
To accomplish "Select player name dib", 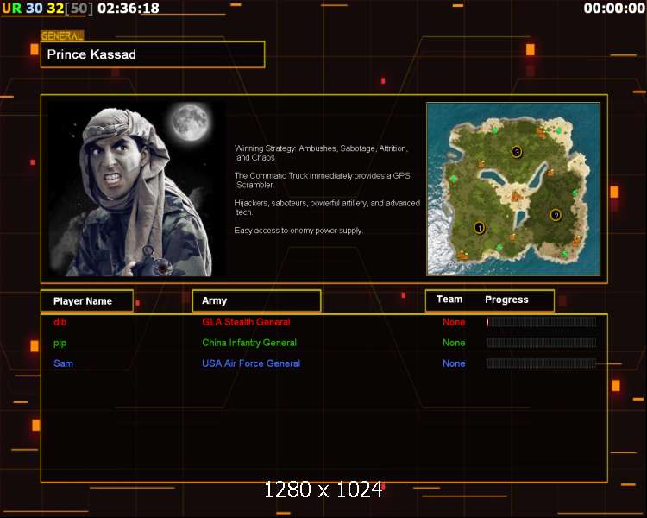I will click(60, 322).
